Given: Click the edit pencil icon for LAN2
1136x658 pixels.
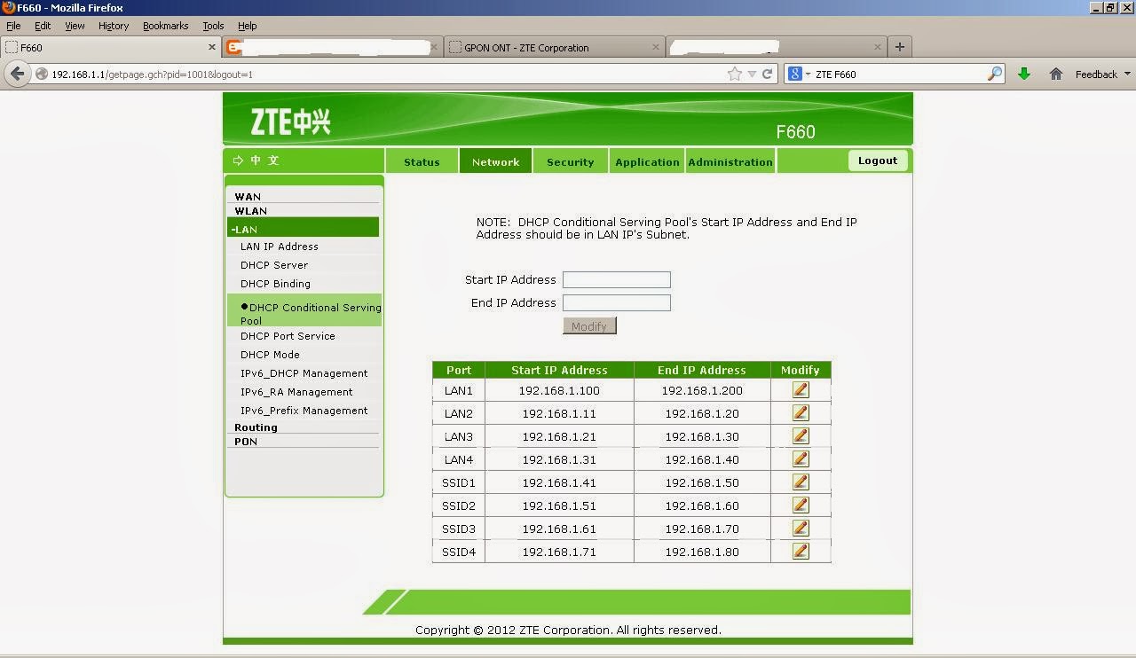Looking at the screenshot, I should coord(801,412).
